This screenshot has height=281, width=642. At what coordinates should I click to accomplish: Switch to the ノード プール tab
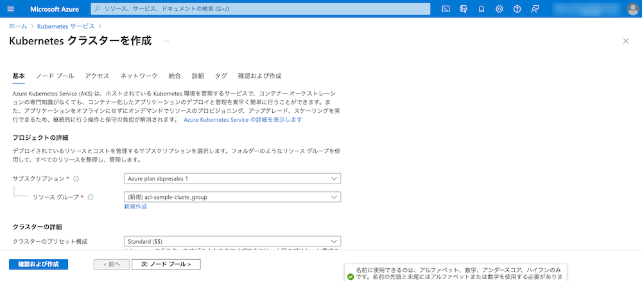coord(55,76)
